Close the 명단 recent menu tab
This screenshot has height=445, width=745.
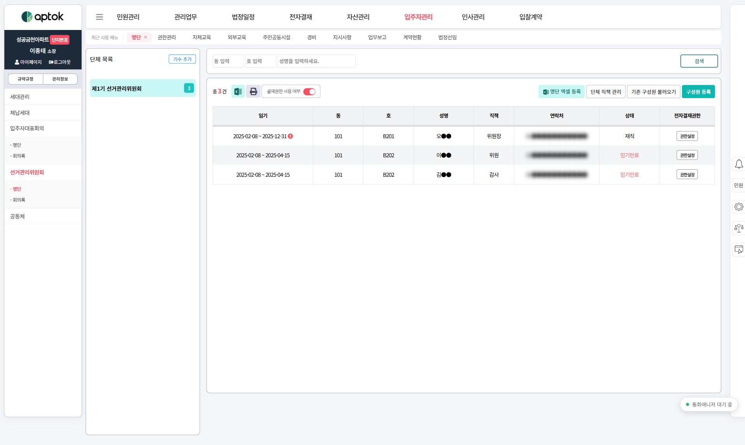click(x=146, y=37)
